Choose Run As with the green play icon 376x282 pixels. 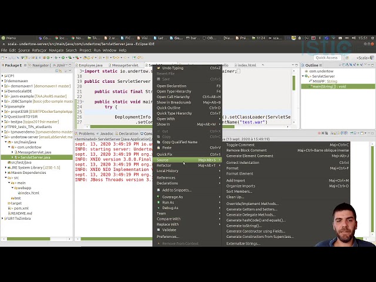point(168,202)
